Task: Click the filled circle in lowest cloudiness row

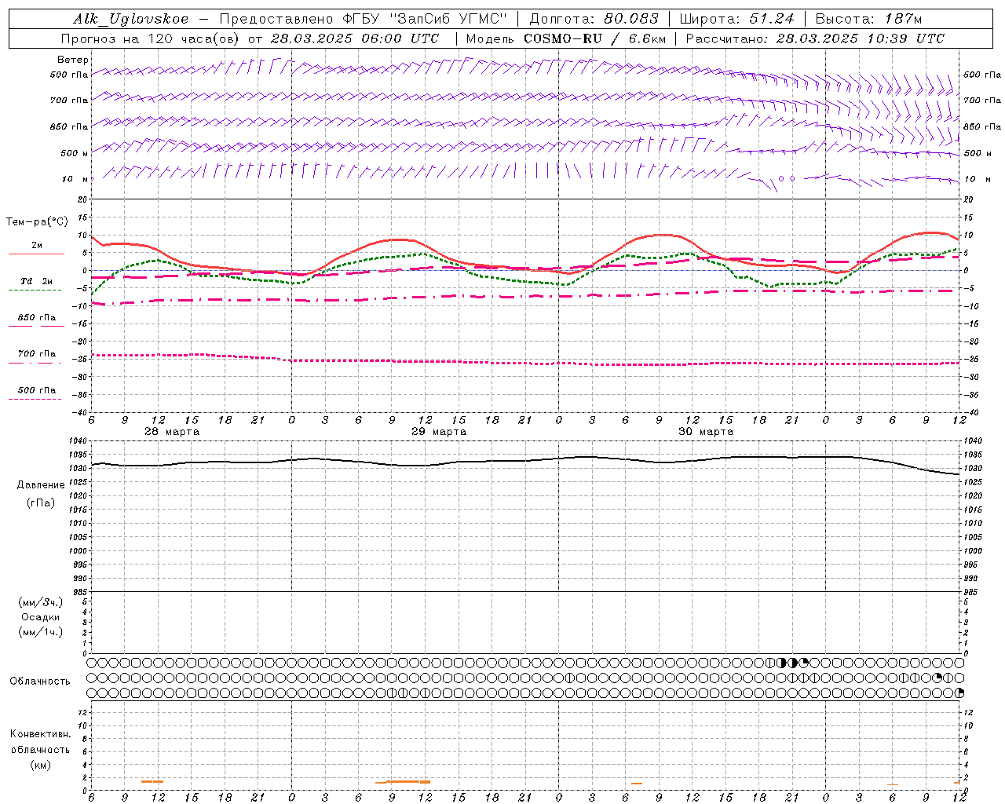Action: [959, 693]
